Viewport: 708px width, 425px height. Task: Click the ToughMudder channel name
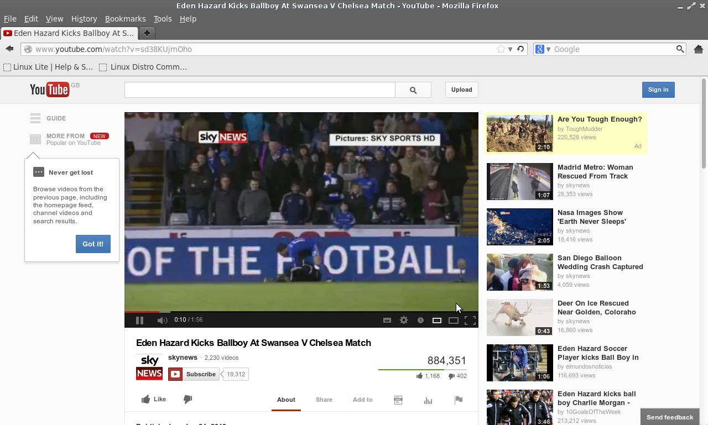coord(584,129)
